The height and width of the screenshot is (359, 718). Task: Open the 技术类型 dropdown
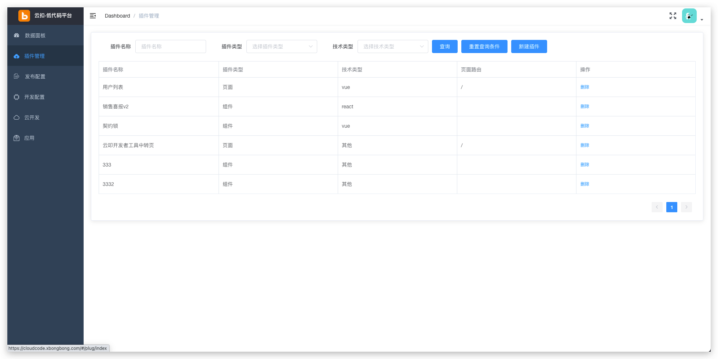coord(392,46)
